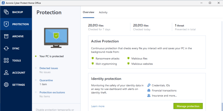Select SETTINGS label in the sidebar
Screen dimensions: 223x111
(18, 85)
